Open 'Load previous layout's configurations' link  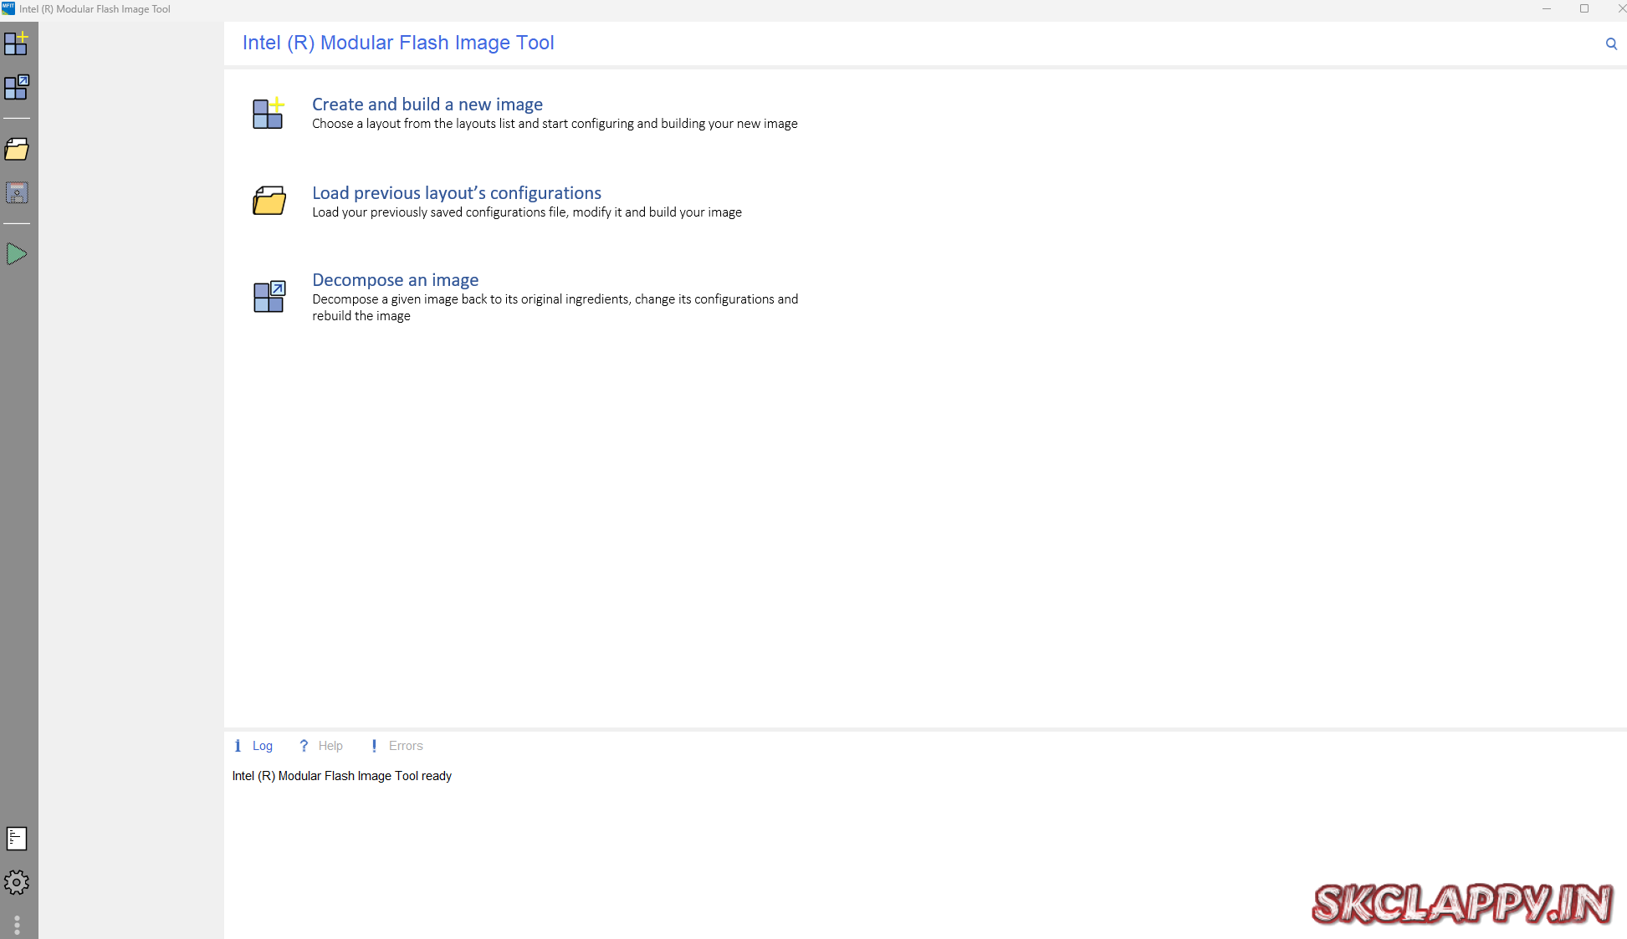pyautogui.click(x=457, y=193)
